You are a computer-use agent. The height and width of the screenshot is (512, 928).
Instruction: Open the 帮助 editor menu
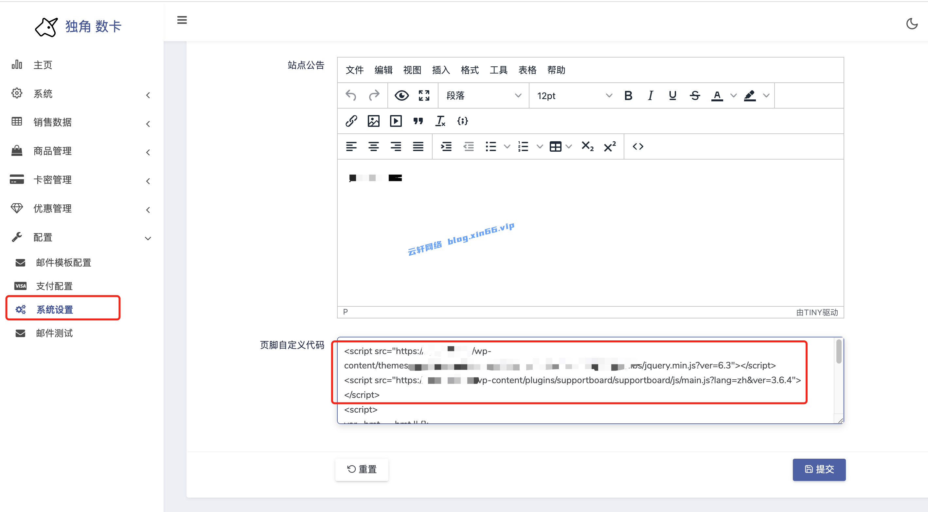point(556,70)
